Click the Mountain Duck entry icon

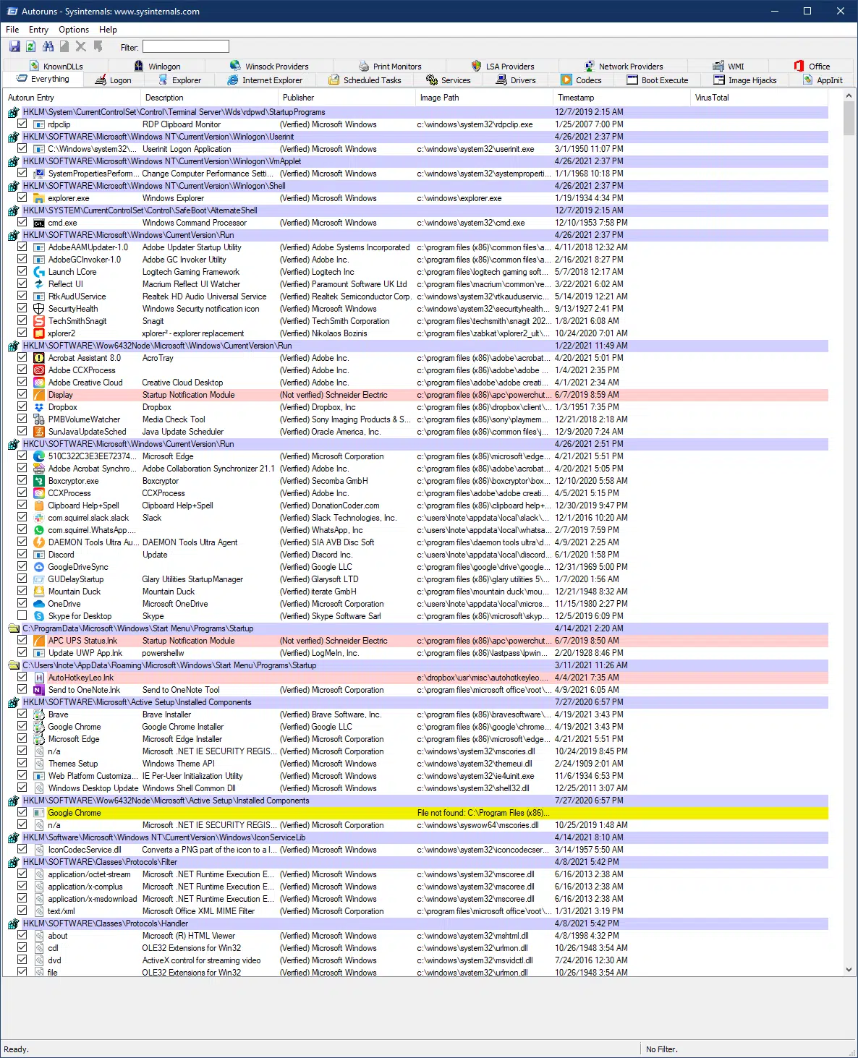tap(39, 592)
